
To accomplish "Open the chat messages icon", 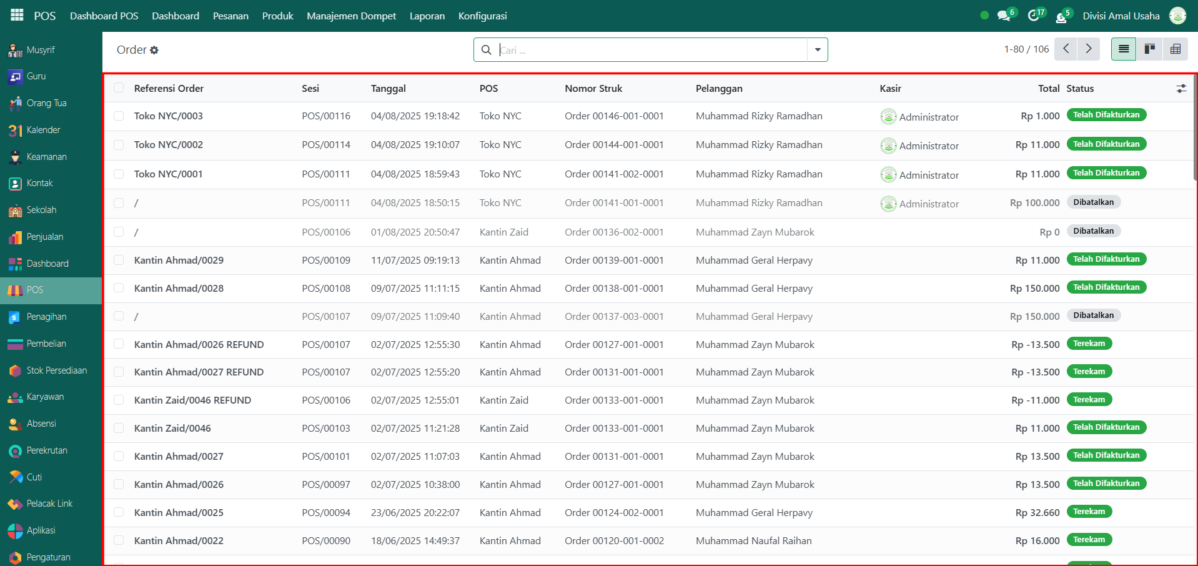I will [x=1004, y=16].
